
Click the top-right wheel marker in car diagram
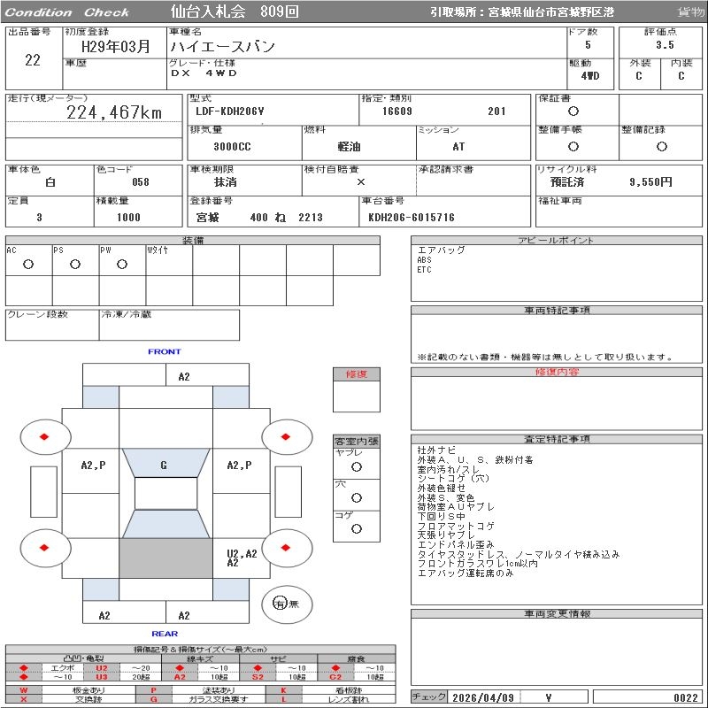point(286,435)
